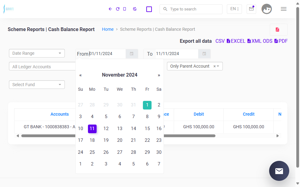The height and width of the screenshot is (187, 300).
Task: Click table scroll right arrow
Action: 277,136
